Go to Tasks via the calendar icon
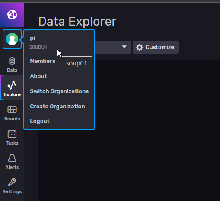220x201 pixels. (12, 134)
